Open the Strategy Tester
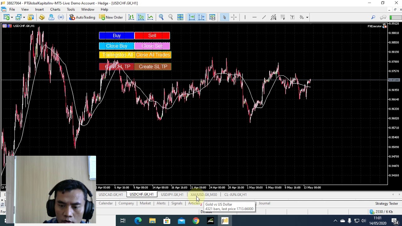Image resolution: width=402 pixels, height=226 pixels. [x=386, y=204]
